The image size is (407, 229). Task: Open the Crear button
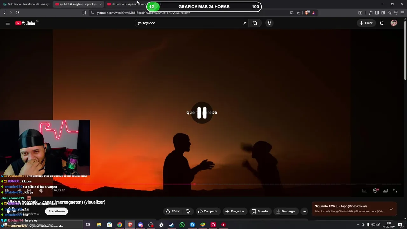pos(366,23)
